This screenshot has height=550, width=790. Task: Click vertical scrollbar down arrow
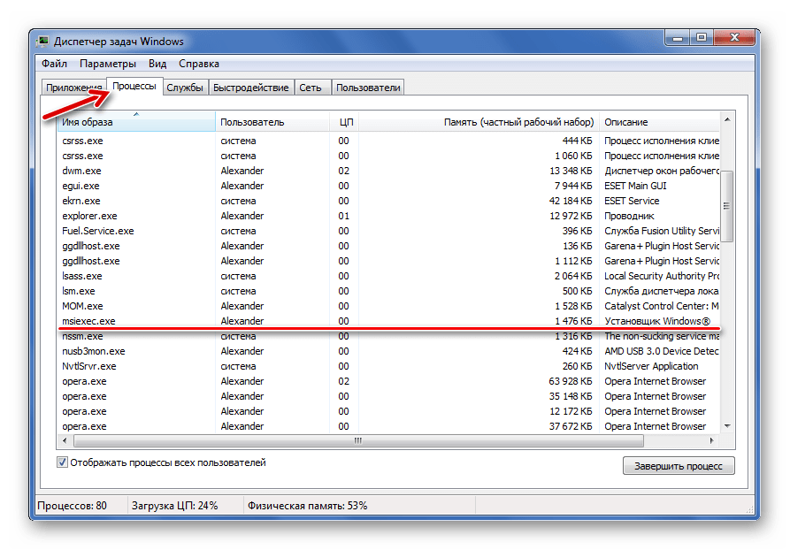(727, 425)
